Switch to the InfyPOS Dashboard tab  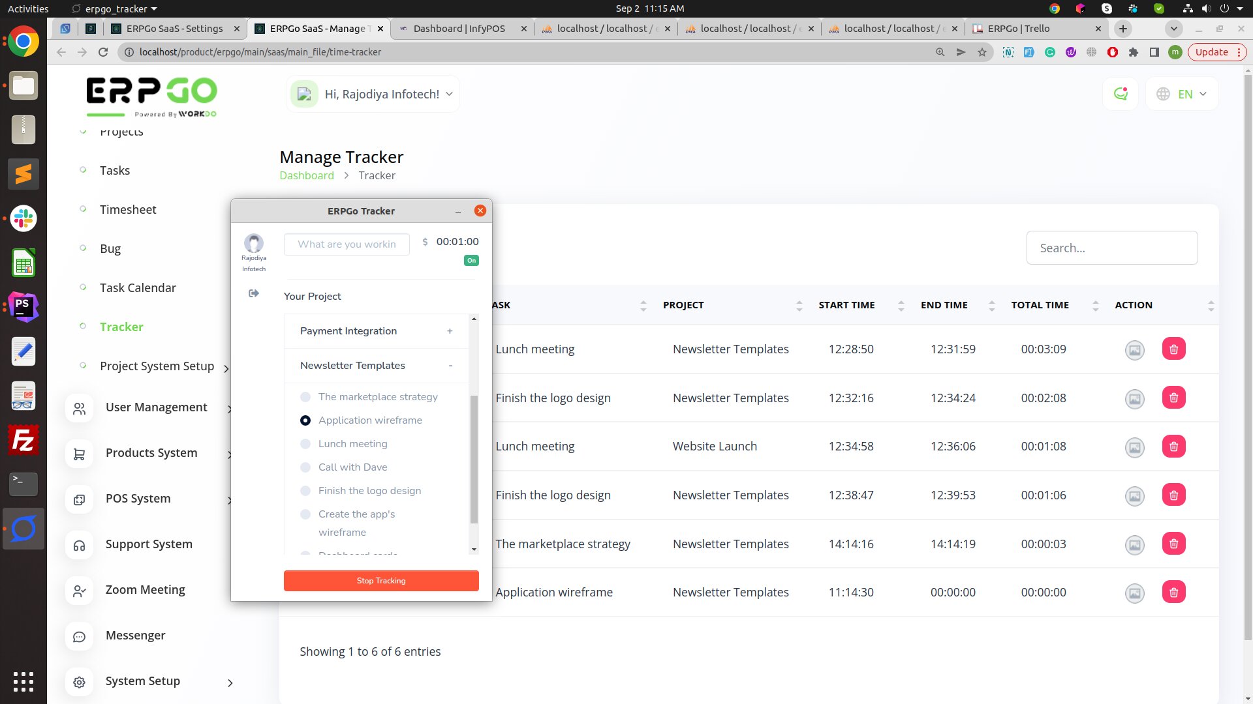[459, 29]
